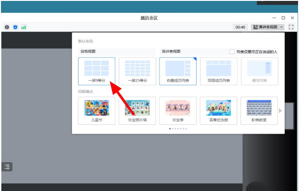The image size is (299, 191).
Task: Open the meeting info icon
Action: [x=7, y=27]
